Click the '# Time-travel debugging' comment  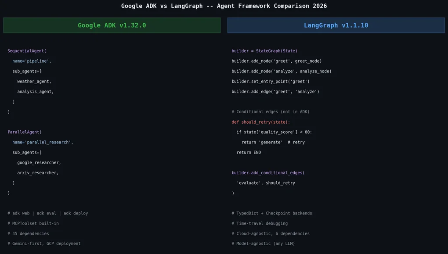(x=260, y=223)
